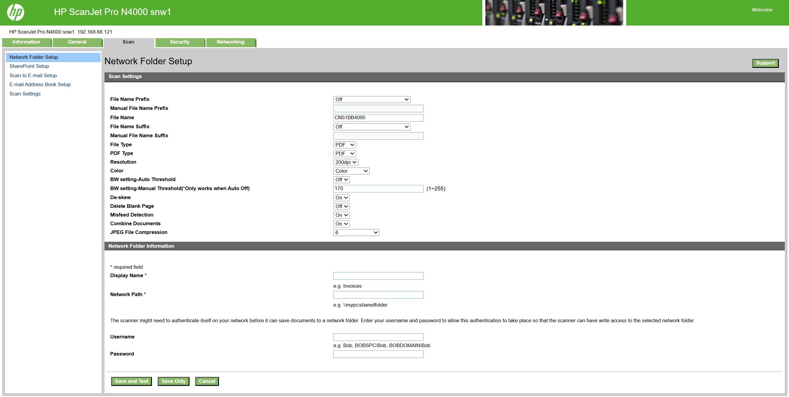Open the Resolution 200dpi dropdown
The width and height of the screenshot is (789, 397).
(345, 162)
